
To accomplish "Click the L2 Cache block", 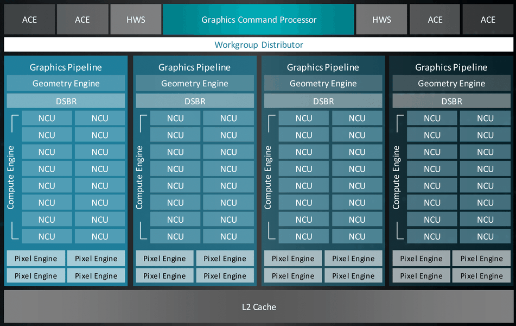I will point(259,306).
